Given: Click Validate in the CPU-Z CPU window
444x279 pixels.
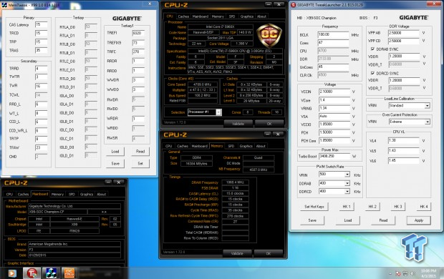Looking at the screenshot, I should coord(238,124).
